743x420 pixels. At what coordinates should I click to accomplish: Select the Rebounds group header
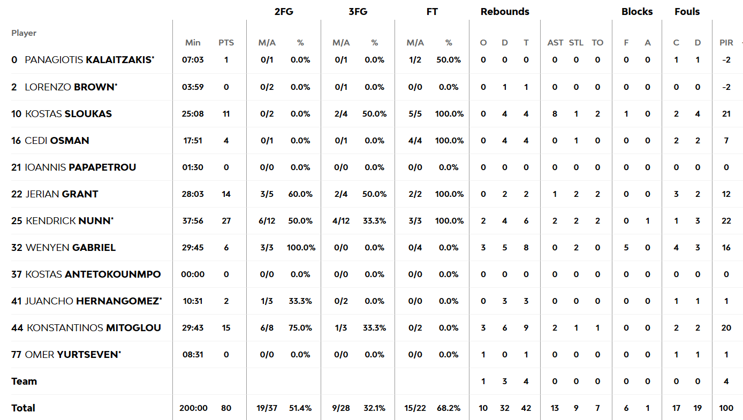[x=505, y=12]
